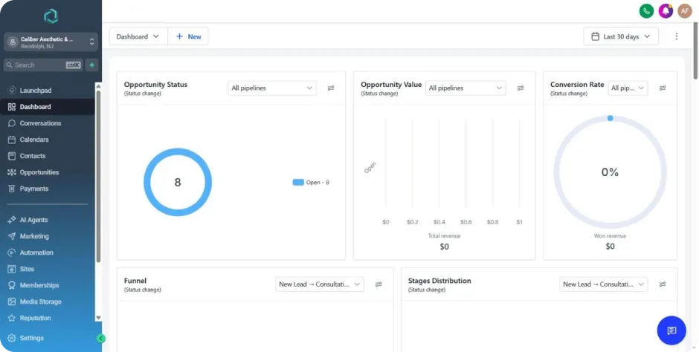Expand Opportunity Value All pipelines dropdown

coord(466,88)
